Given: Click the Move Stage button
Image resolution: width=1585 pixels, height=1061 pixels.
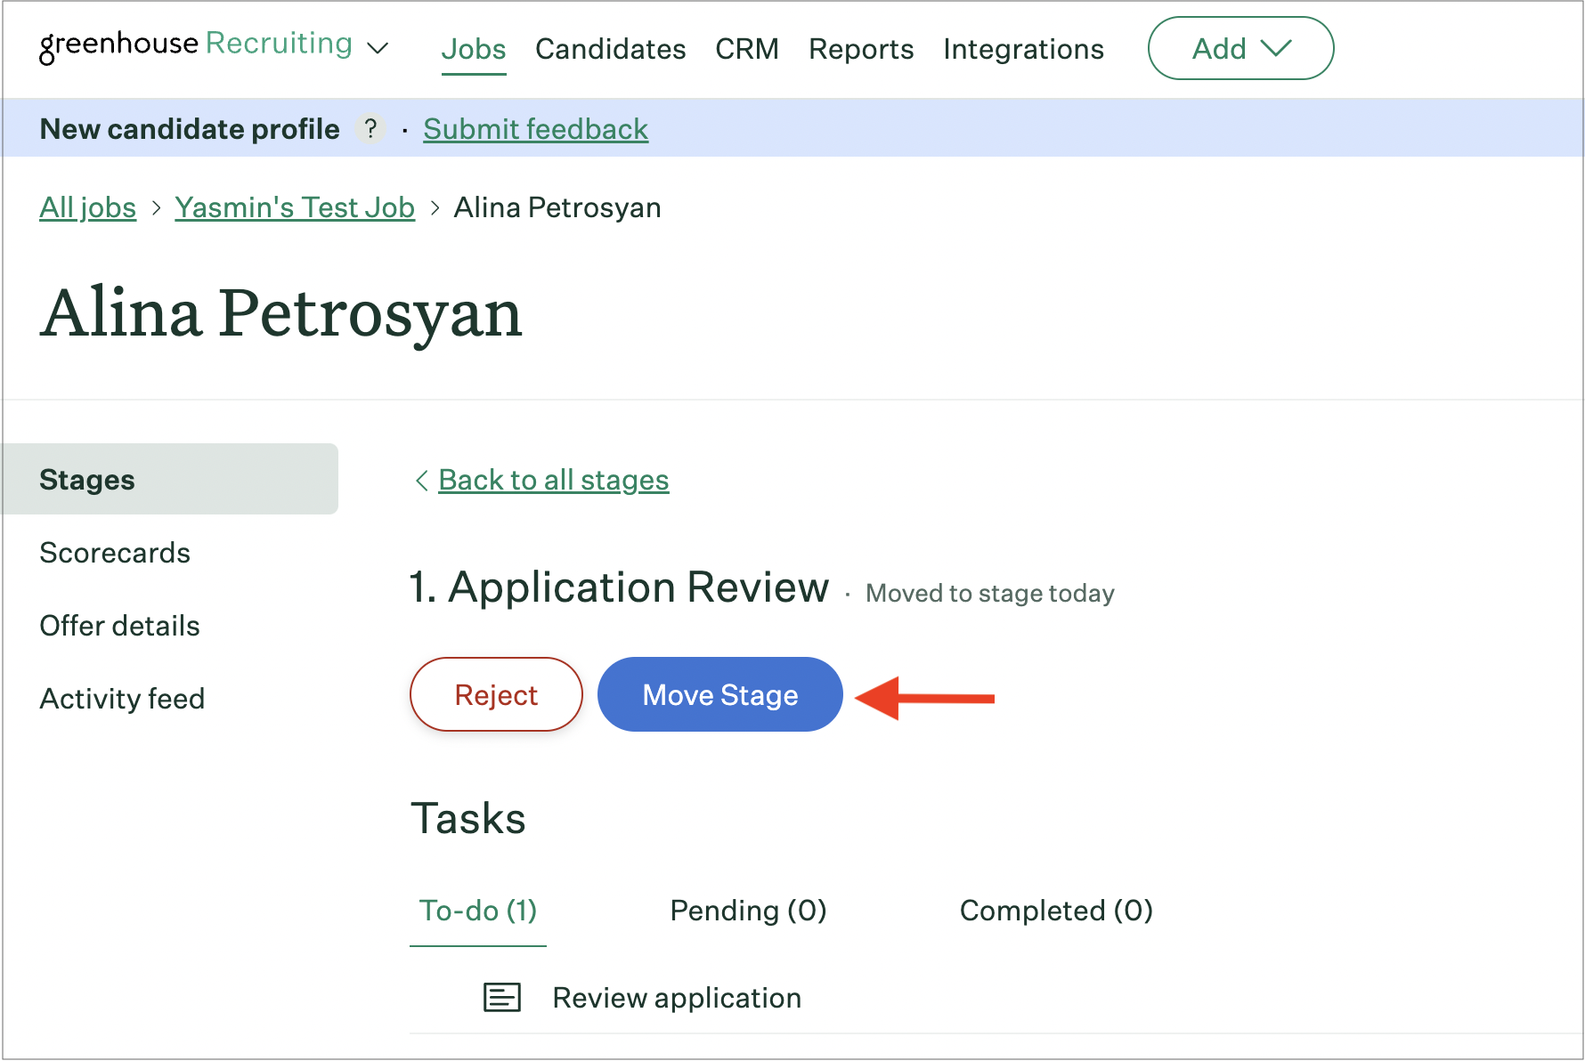Looking at the screenshot, I should [x=720, y=694].
